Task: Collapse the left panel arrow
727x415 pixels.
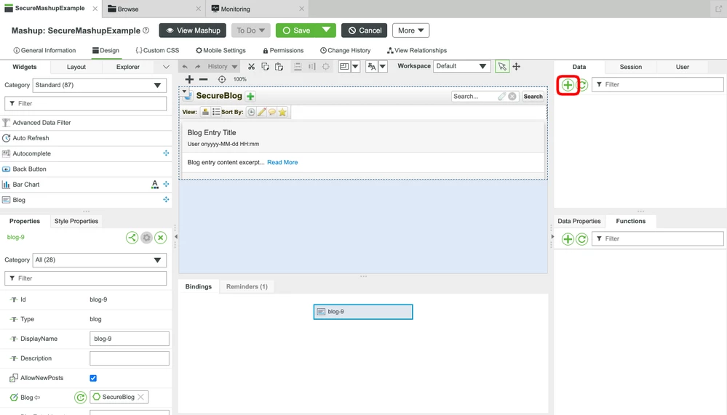Action: 175,237
